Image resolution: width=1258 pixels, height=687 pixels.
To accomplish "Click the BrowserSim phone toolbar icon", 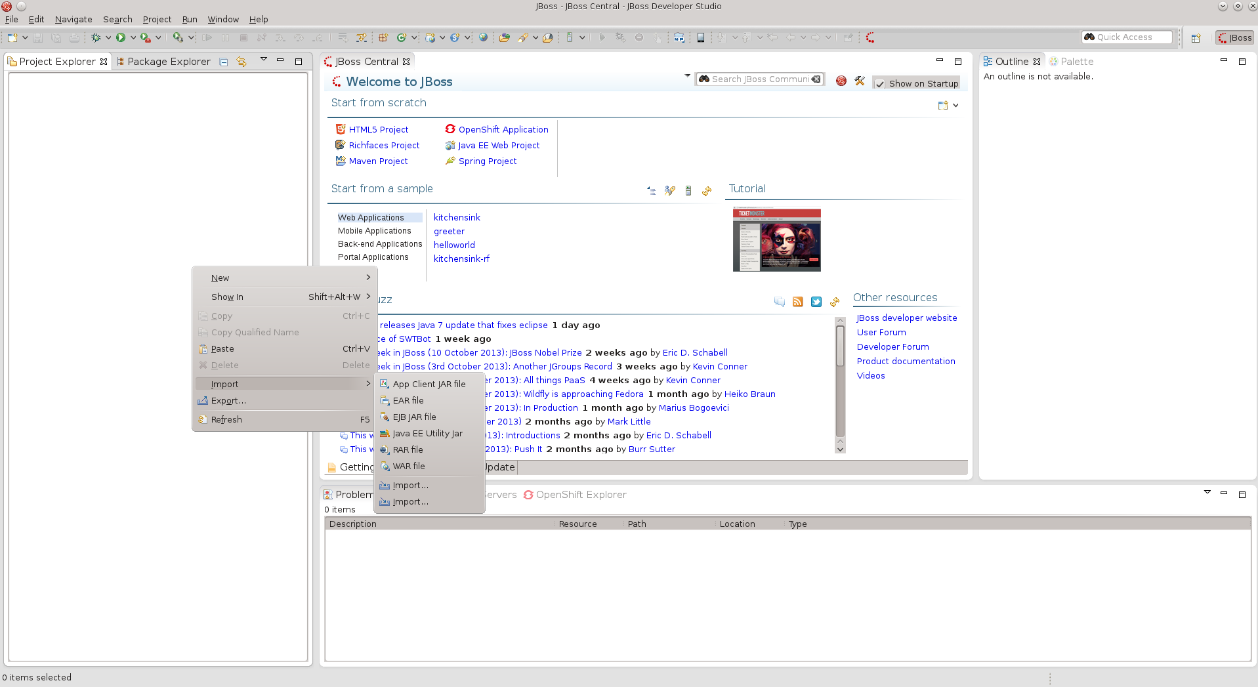I will coord(701,37).
